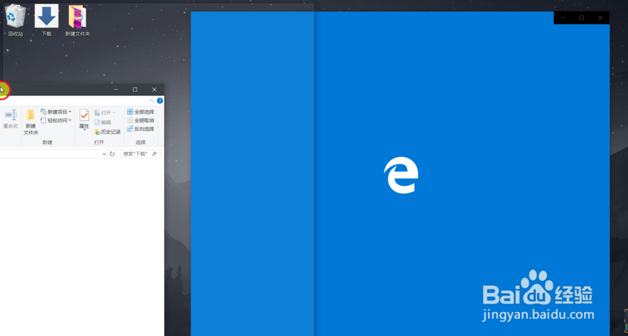Viewport: 628px width, 336px height.
Task: Refresh the Explorer folder view
Action: click(x=112, y=154)
